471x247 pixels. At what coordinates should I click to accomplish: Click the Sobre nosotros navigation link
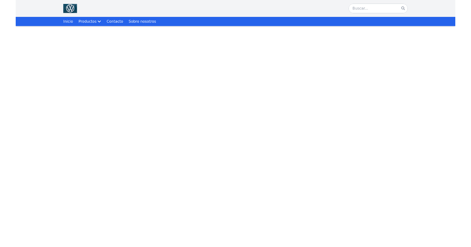[142, 22]
